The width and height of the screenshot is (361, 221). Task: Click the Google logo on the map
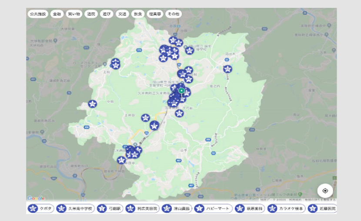tap(36, 198)
